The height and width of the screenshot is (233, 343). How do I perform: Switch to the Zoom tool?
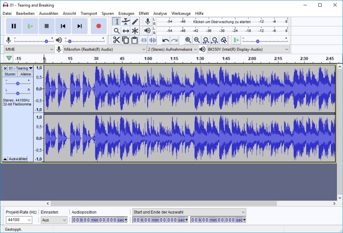point(117,31)
